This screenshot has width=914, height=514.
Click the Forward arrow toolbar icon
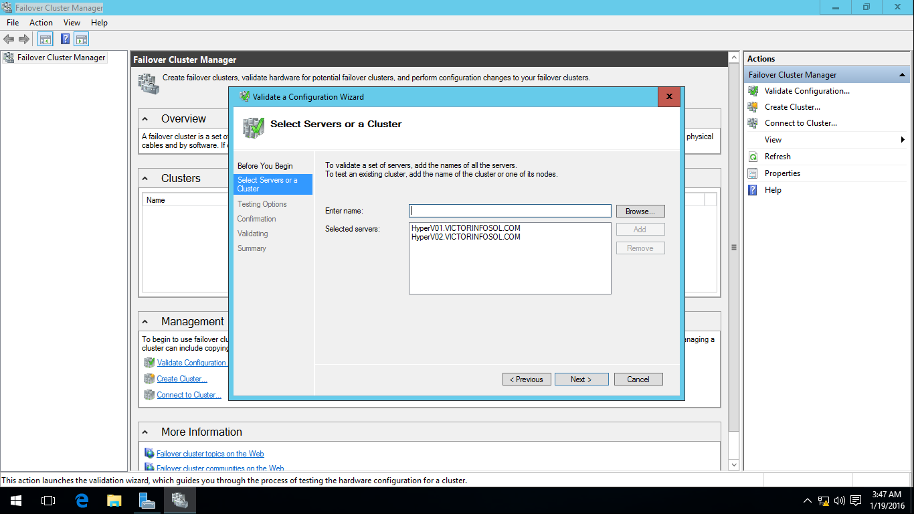tap(24, 39)
